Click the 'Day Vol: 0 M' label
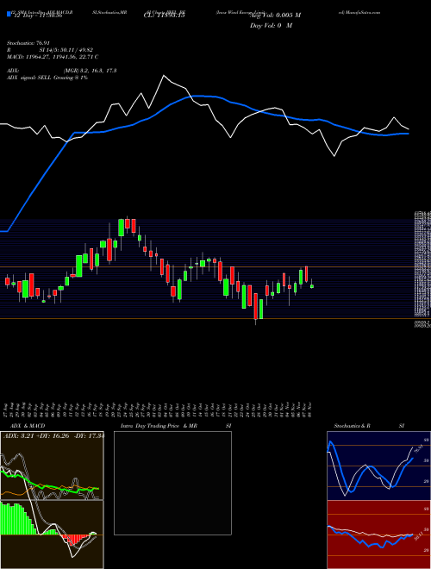The width and height of the screenshot is (431, 569). pos(271,26)
